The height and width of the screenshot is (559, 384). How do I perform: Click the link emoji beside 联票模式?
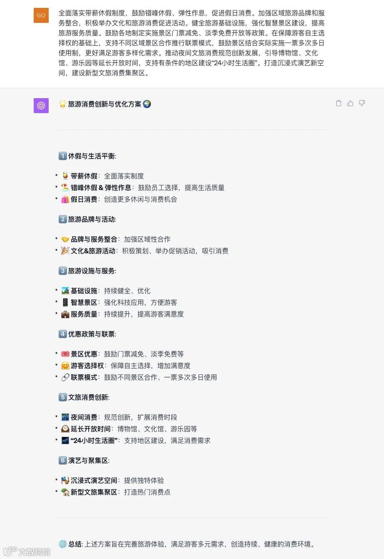pos(65,377)
